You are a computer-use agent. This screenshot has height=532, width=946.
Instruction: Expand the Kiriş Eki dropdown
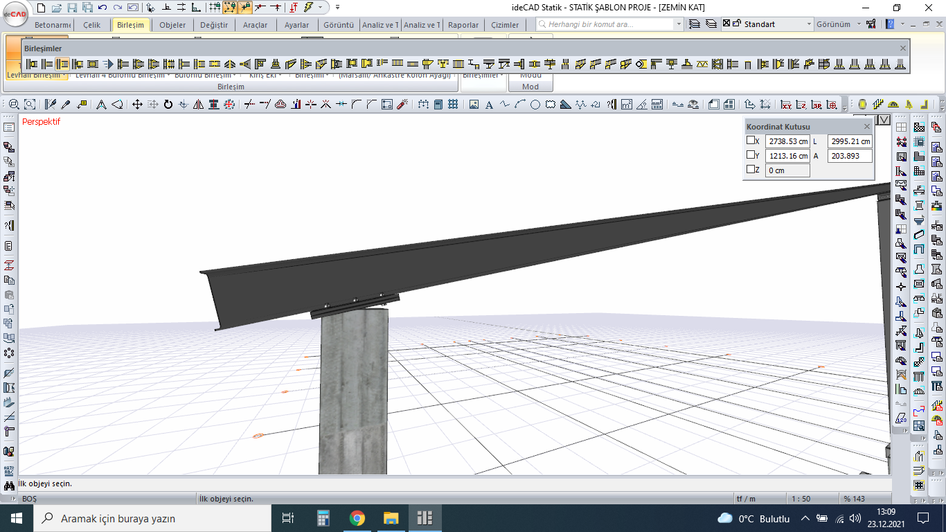pyautogui.click(x=280, y=75)
